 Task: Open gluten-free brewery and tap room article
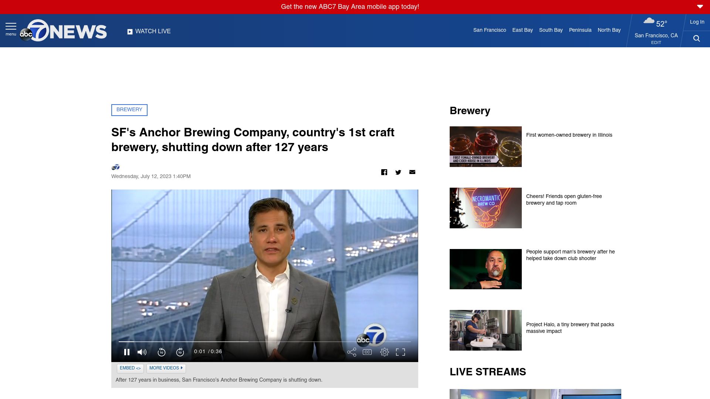564,200
